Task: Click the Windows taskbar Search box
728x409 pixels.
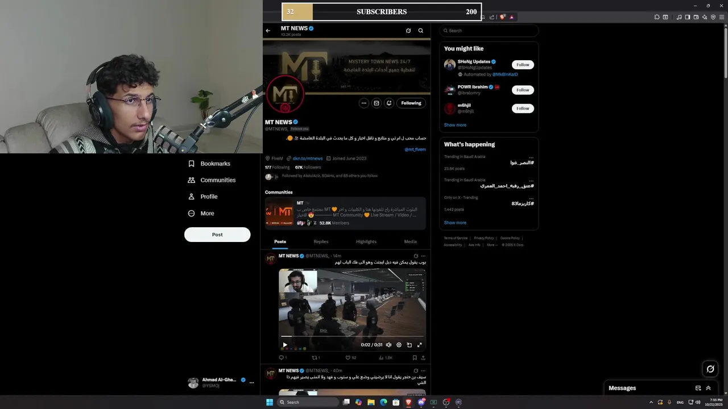Action: [308, 402]
